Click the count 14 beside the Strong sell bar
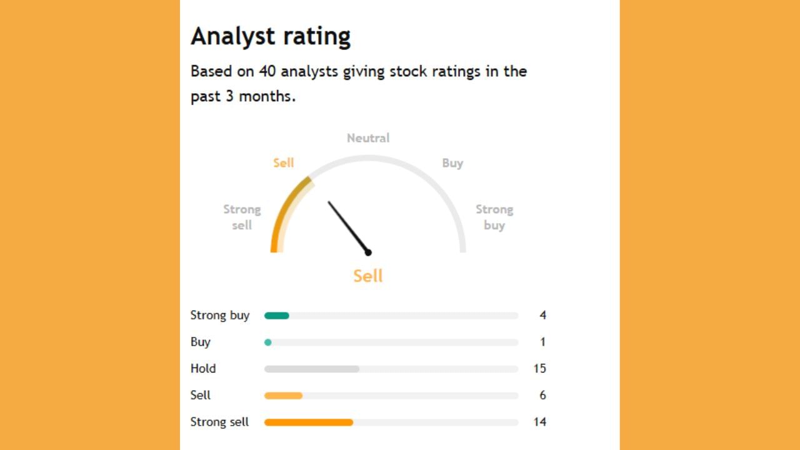This screenshot has width=800, height=450. tap(539, 422)
